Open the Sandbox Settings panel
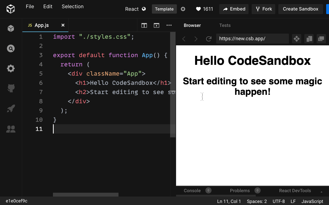The width and height of the screenshot is (329, 205). click(x=11, y=68)
